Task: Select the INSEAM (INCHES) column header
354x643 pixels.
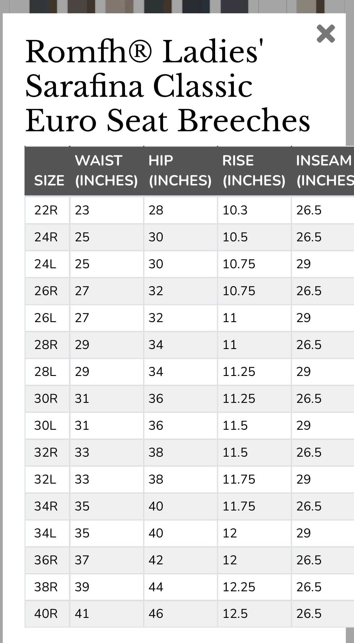Action: [x=325, y=171]
